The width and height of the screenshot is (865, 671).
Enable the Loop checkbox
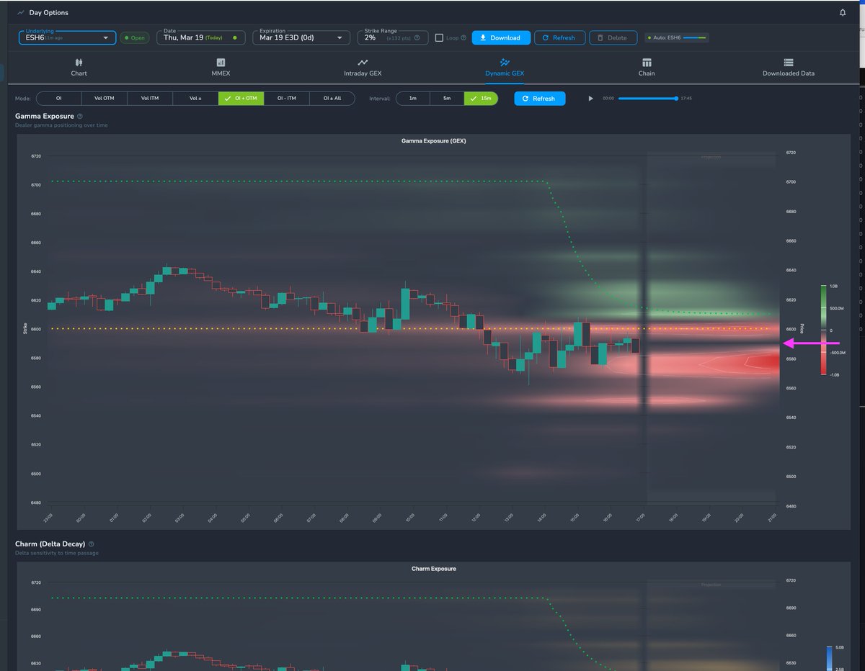coord(439,37)
